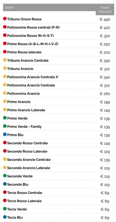
Task: Click the orange dot beside Primo Arancio Laterale
Action: [x=5, y=109]
